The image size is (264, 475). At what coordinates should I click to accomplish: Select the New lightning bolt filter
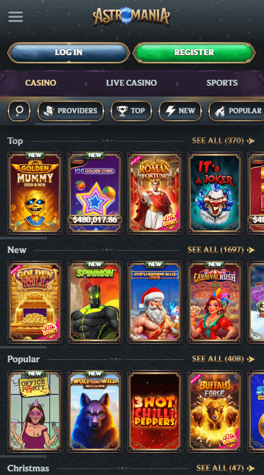point(180,111)
